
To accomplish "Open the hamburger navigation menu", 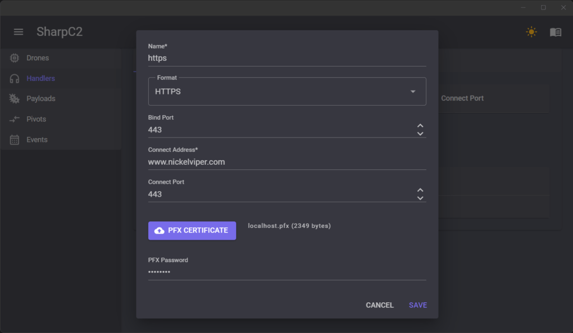I will [x=18, y=32].
